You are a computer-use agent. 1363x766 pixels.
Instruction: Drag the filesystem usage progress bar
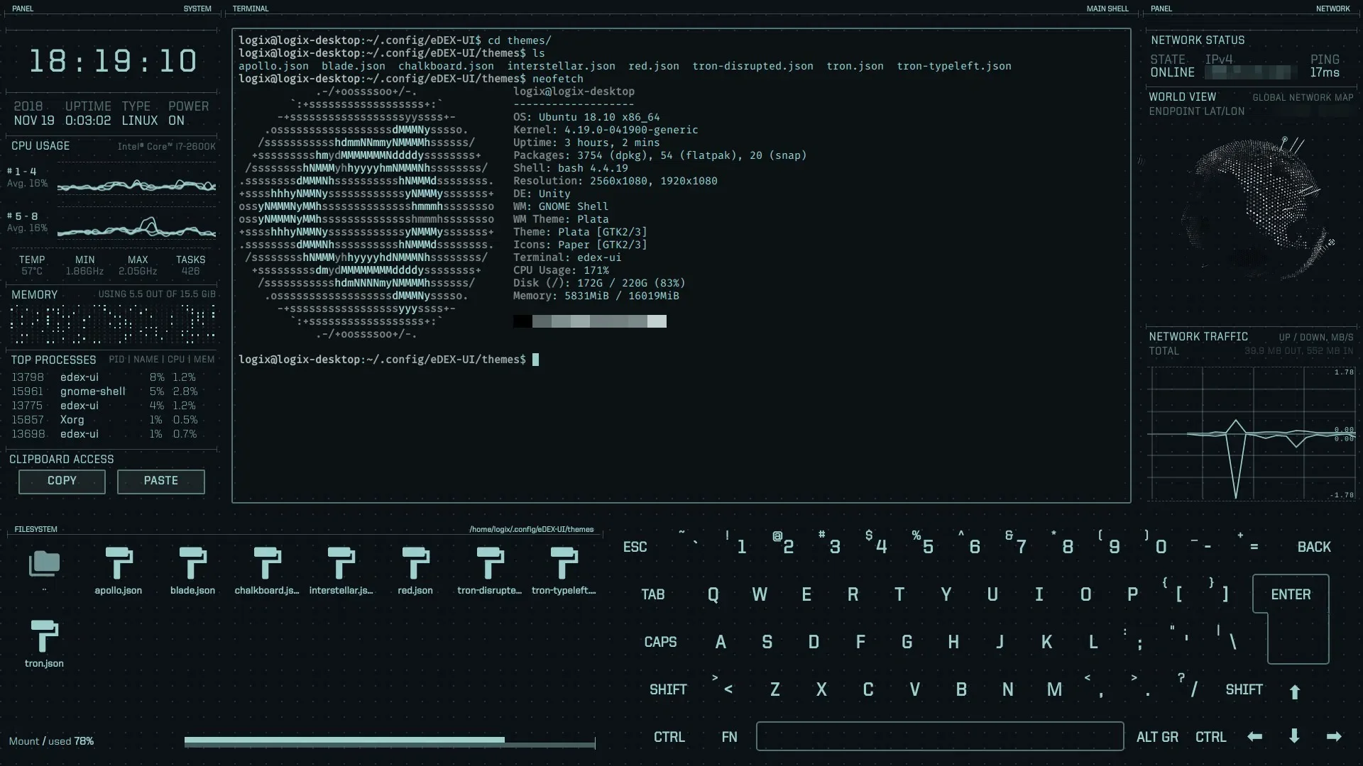(390, 740)
